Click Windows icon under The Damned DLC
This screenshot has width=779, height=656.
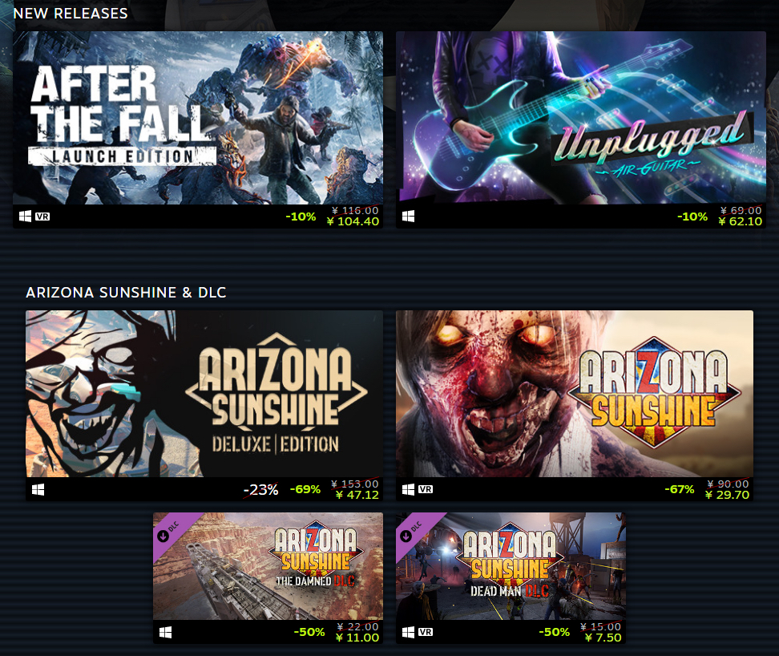(x=165, y=632)
